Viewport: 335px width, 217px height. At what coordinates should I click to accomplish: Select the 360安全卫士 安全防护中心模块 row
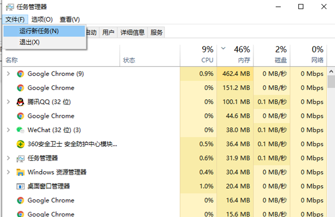(x=165, y=144)
